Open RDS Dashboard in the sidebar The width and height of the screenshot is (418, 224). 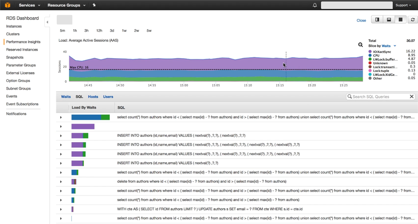pyautogui.click(x=22, y=18)
